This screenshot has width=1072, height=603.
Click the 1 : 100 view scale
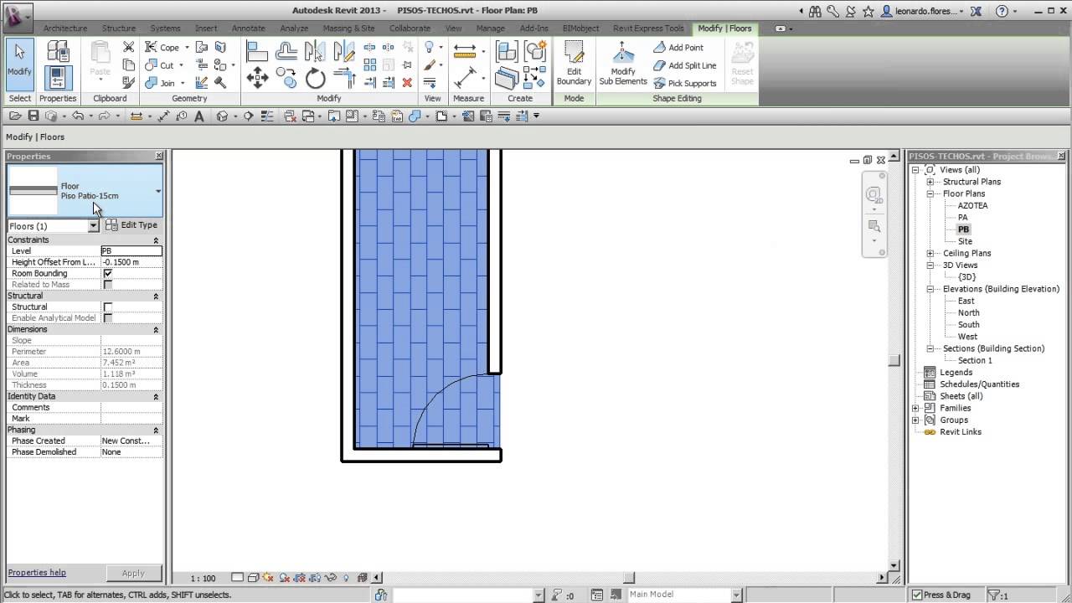[x=203, y=578]
